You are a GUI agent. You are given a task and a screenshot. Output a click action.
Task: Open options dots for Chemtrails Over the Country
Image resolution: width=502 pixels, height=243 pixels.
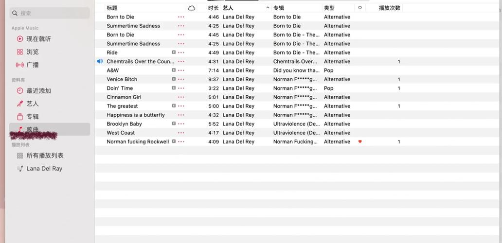pyautogui.click(x=181, y=62)
